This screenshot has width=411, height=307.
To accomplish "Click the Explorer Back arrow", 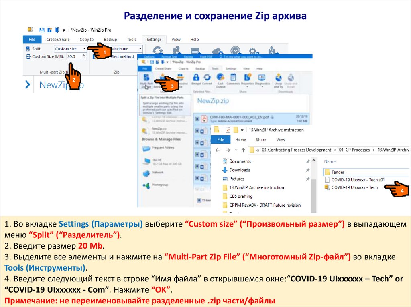I will point(217,150).
